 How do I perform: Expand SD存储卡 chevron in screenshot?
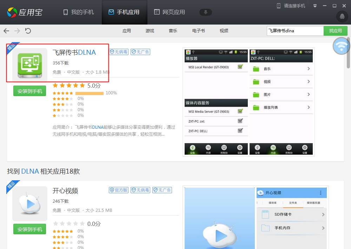[323, 215]
